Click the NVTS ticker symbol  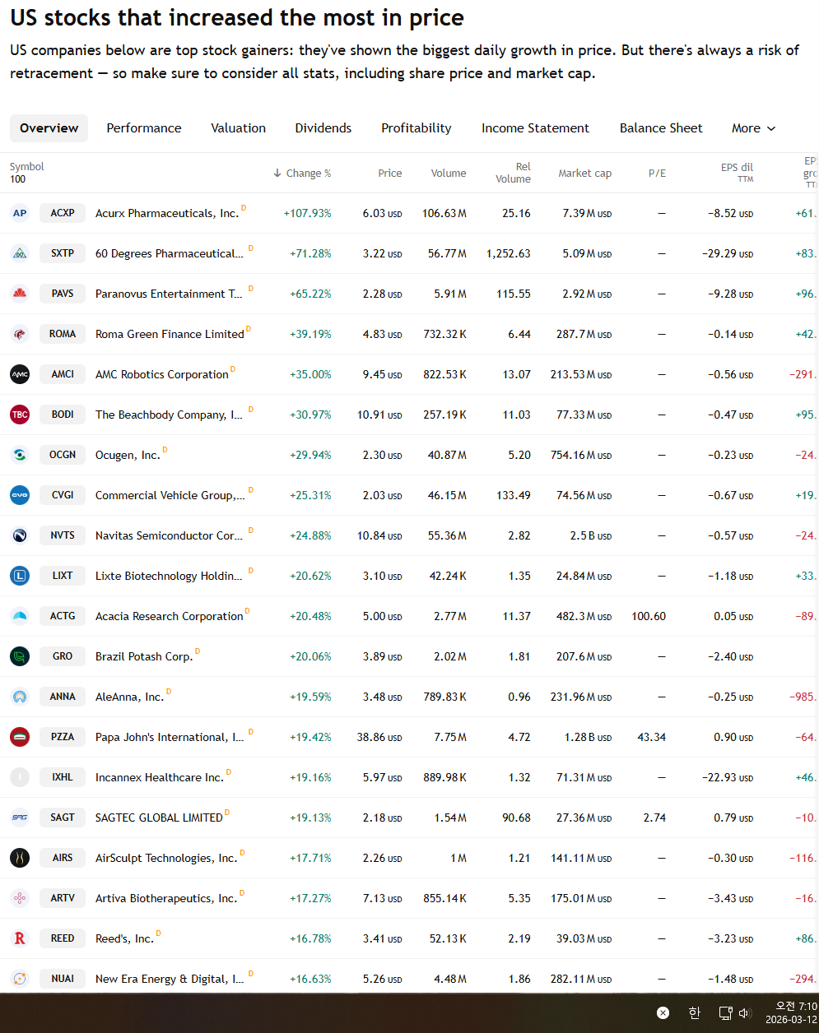click(63, 535)
